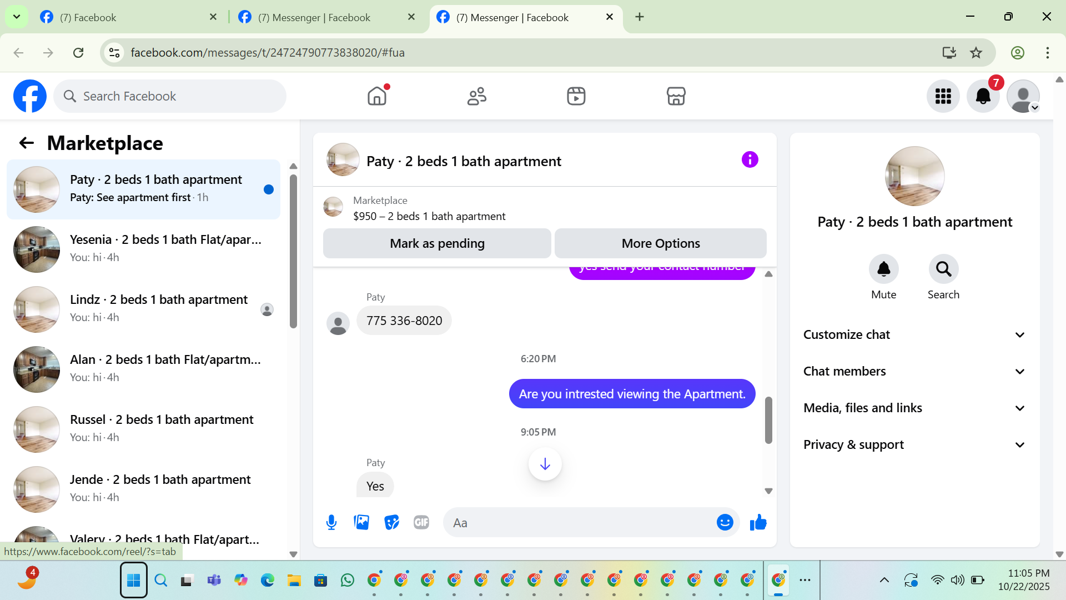This screenshot has height=600, width=1066.
Task: Click the chat messages scrollbar thumb
Action: [x=768, y=420]
